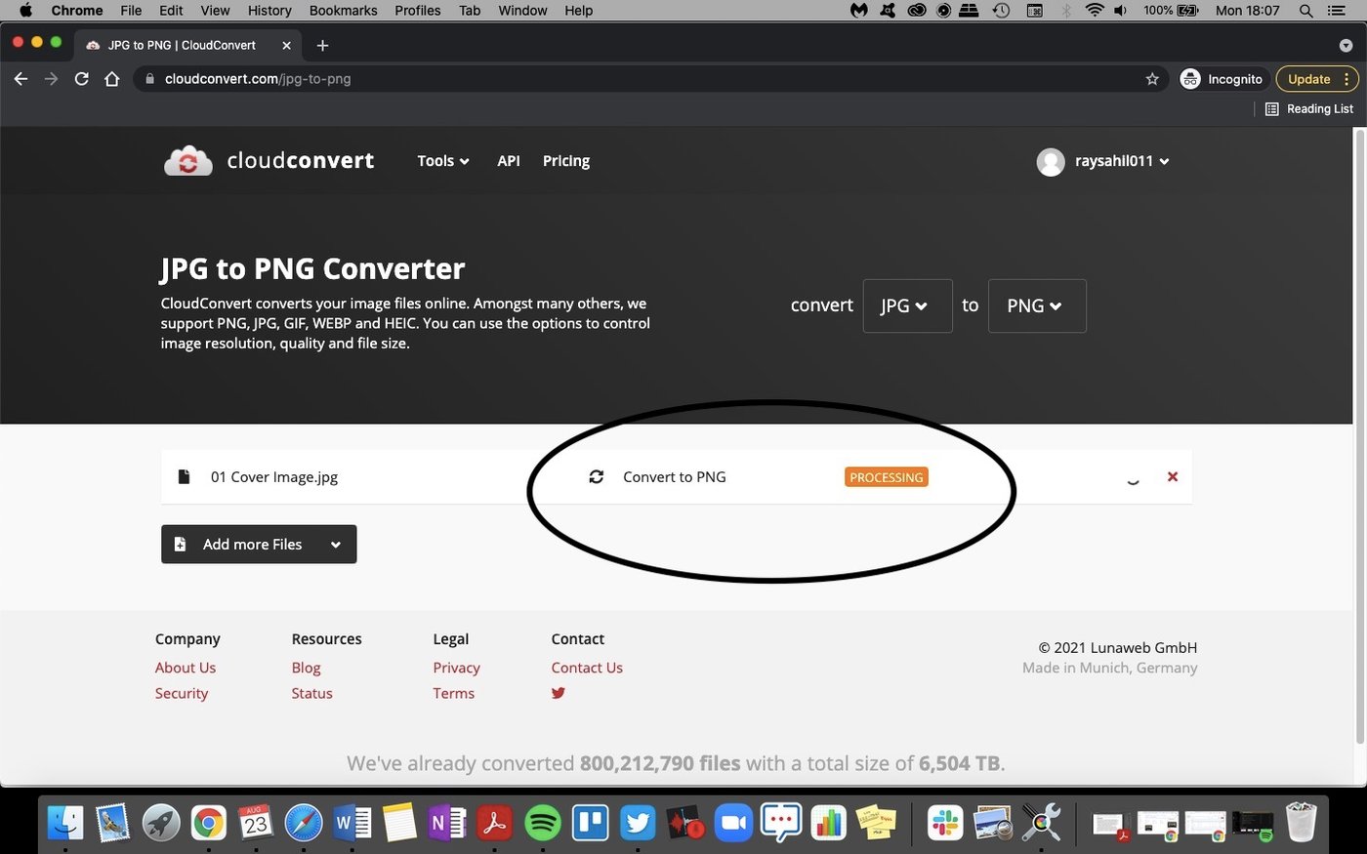
Task: Close the JPG to PNG browser tab
Action: coord(286,45)
